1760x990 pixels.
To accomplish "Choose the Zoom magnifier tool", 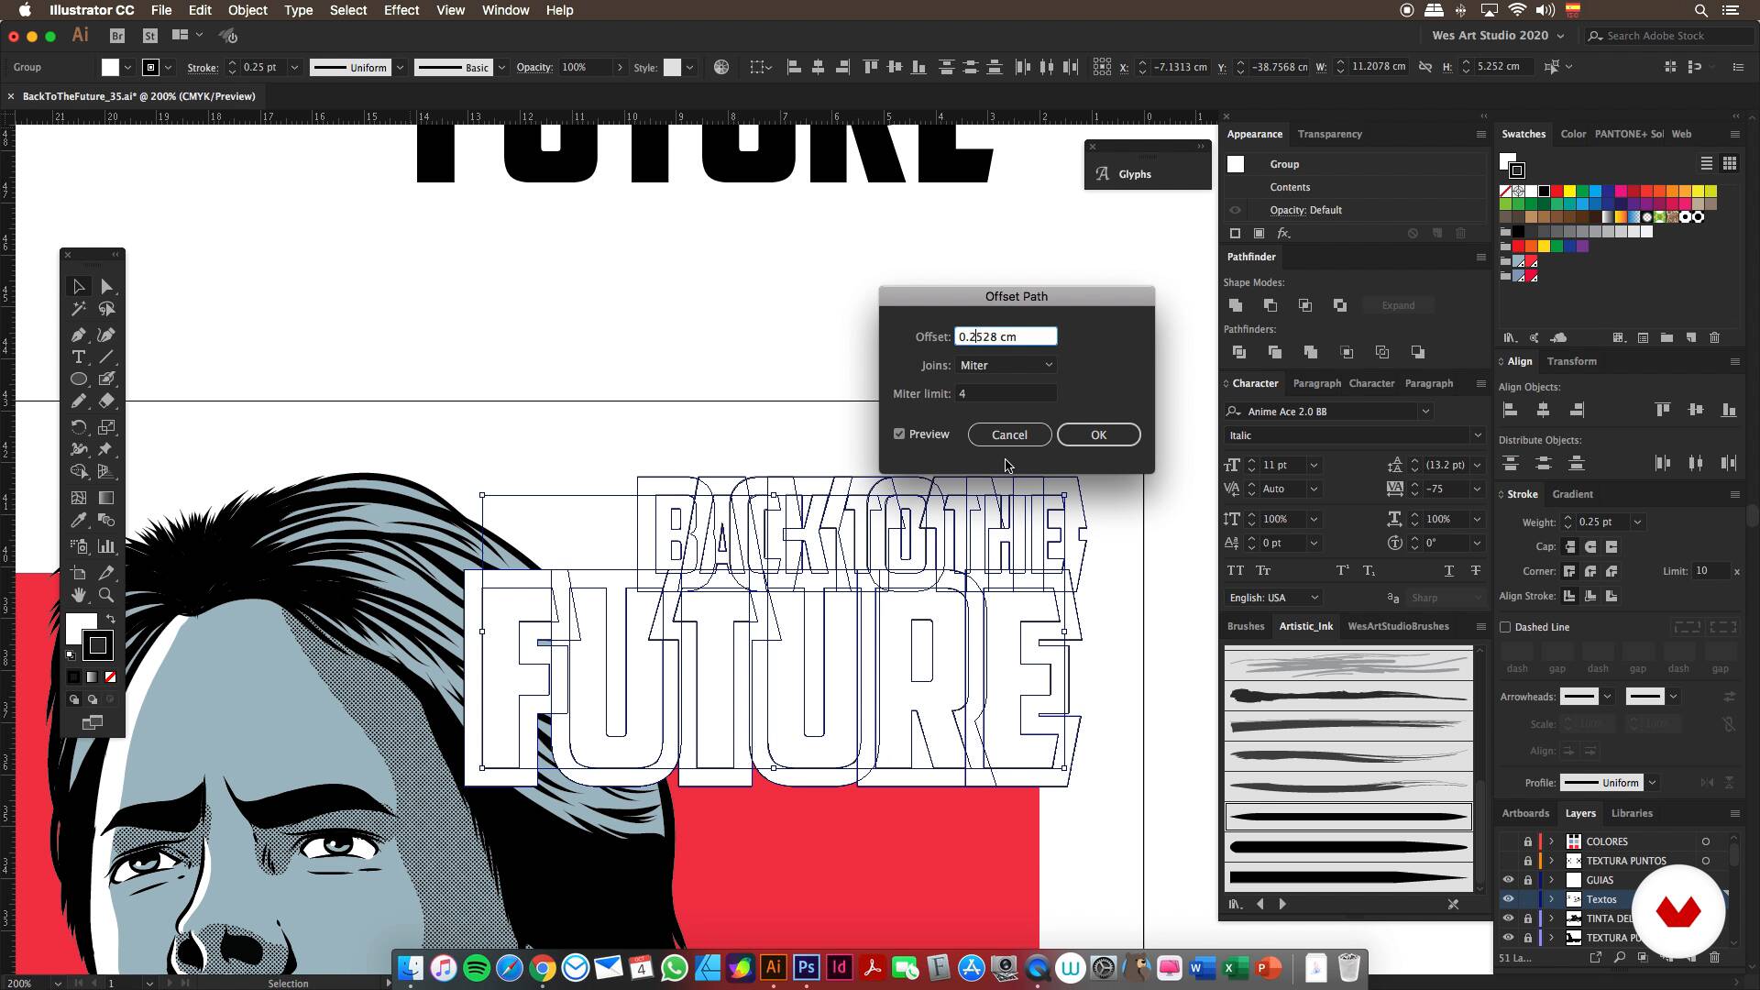I will pos(106,596).
